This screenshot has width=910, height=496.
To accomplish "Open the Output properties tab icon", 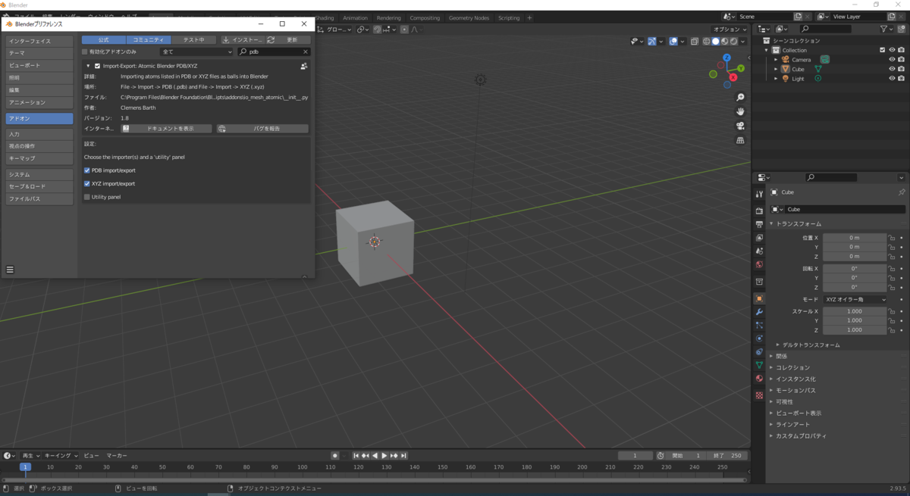I will (x=759, y=225).
